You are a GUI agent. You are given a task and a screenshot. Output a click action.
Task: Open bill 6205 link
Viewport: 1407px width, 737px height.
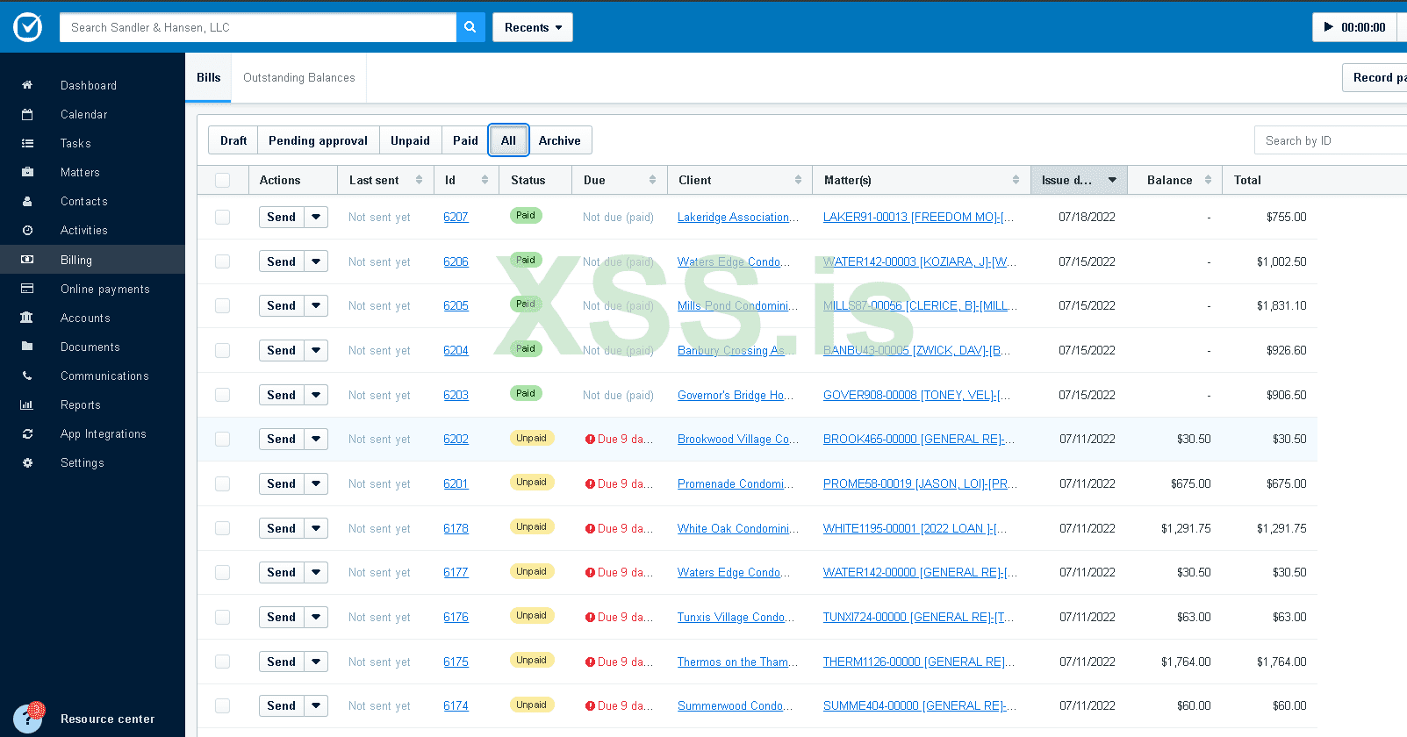point(456,305)
